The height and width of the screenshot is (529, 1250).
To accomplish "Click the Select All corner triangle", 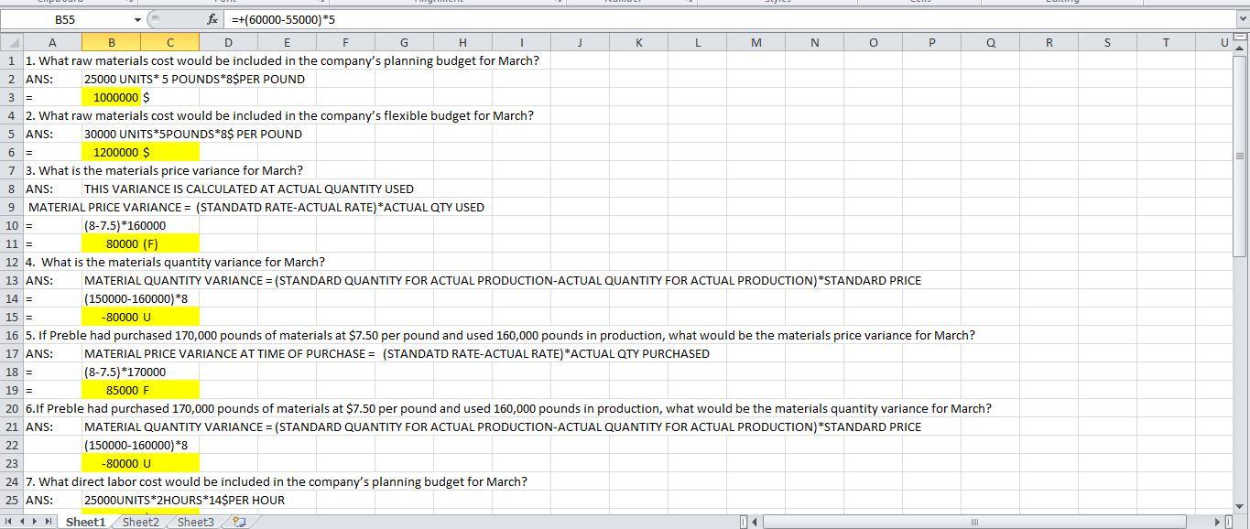I will pyautogui.click(x=11, y=42).
